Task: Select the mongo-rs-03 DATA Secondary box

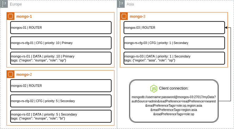Action: (x=174, y=58)
